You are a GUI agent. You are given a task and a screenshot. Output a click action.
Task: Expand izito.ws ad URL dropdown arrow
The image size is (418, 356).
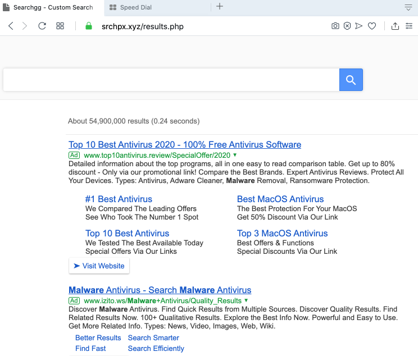coord(246,301)
